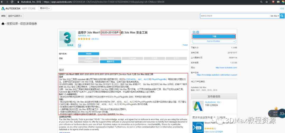Image resolution: width=285 pixels, height=133 pixels.
Task: Open Autodesk, Inc. publisher info link
Action: pyautogui.click(x=213, y=102)
